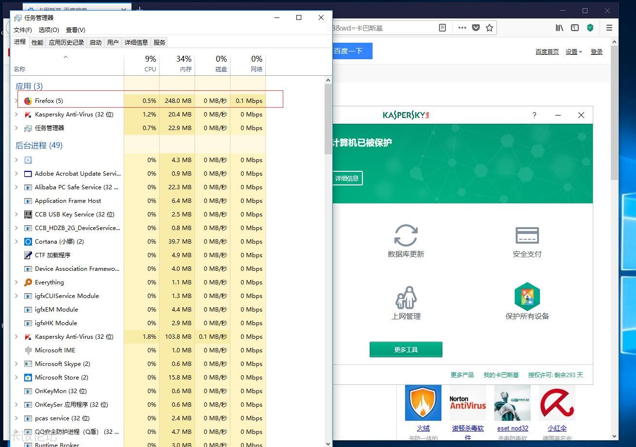The height and width of the screenshot is (447, 636).
Task: Open the 查看(V) menu
Action: point(76,30)
